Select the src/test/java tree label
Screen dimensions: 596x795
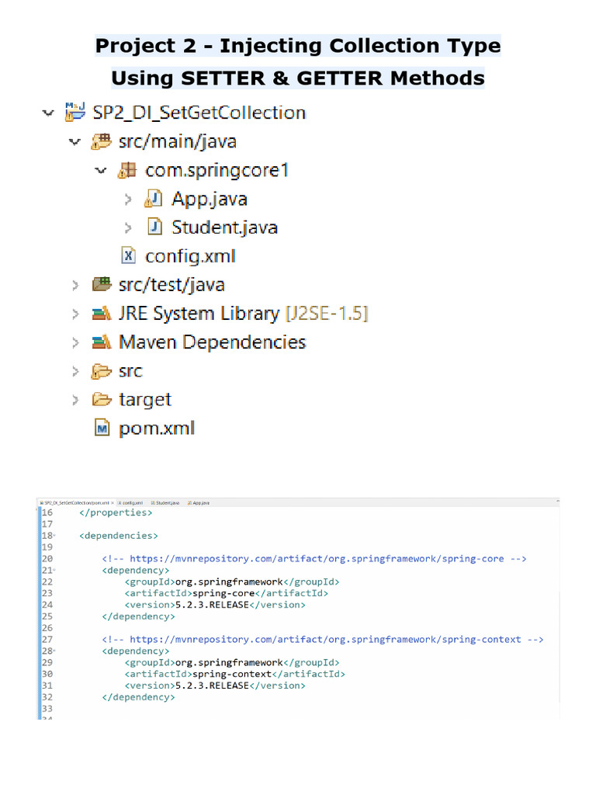[172, 285]
